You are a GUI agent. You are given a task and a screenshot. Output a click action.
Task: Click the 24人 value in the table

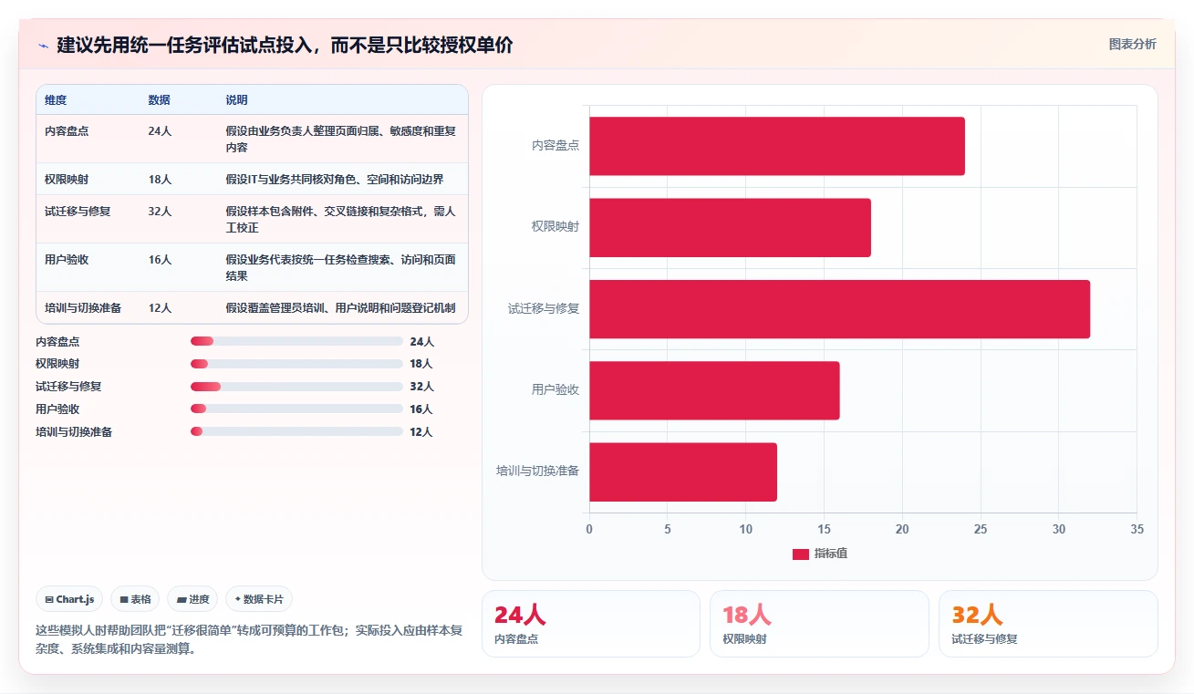click(160, 131)
